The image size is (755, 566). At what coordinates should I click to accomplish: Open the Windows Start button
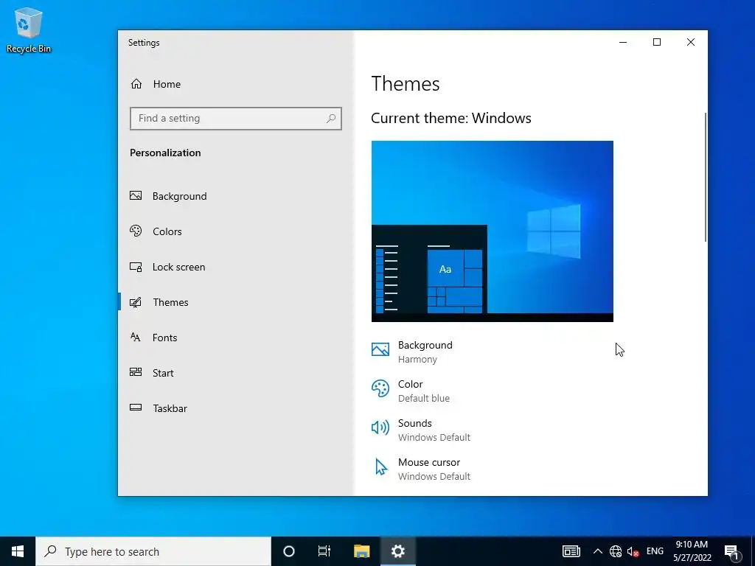point(18,551)
